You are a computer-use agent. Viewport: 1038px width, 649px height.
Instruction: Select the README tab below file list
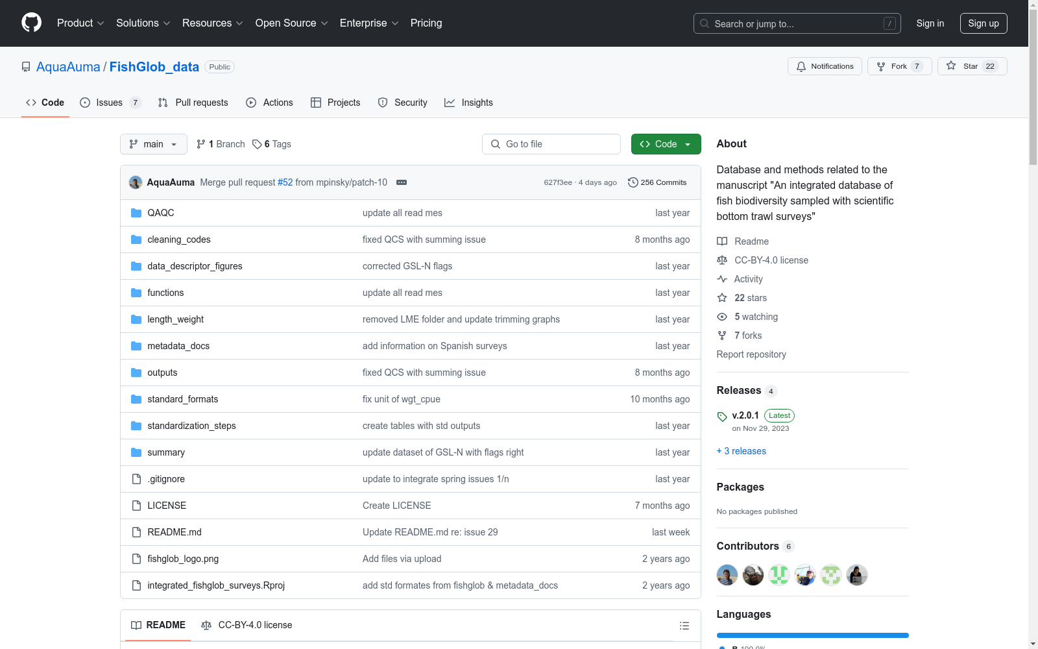pyautogui.click(x=158, y=625)
